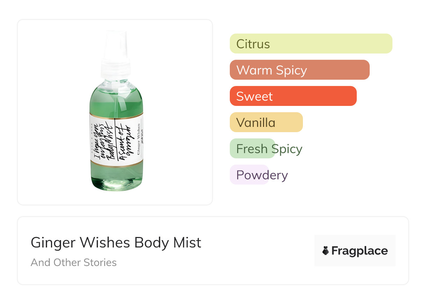Click the Fragplace perfume bottle logo icon
This screenshot has width=426, height=302.
(x=326, y=251)
